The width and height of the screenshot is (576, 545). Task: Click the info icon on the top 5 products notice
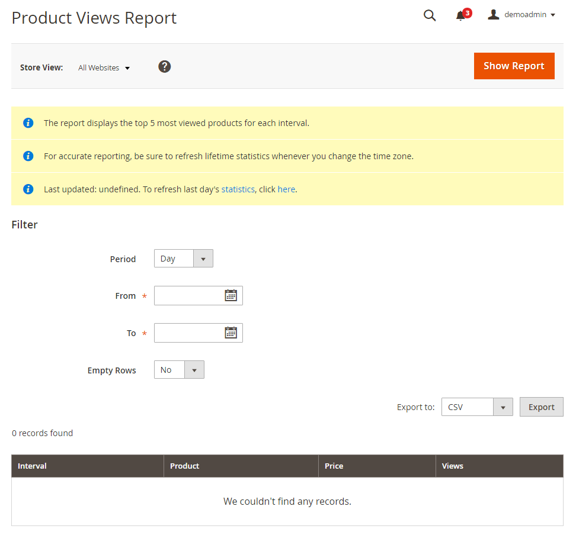(28, 123)
